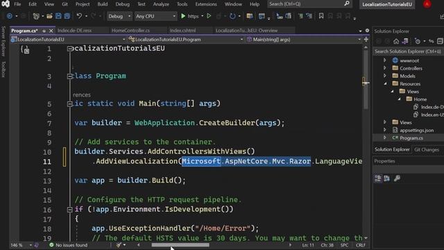Expand the Models folder node
This screenshot has height=250, width=444.
[385, 76]
